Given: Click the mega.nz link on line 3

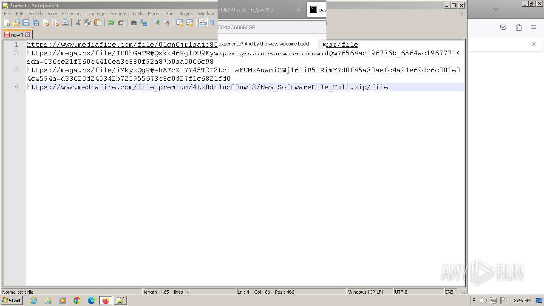Looking at the screenshot, I should point(182,70).
